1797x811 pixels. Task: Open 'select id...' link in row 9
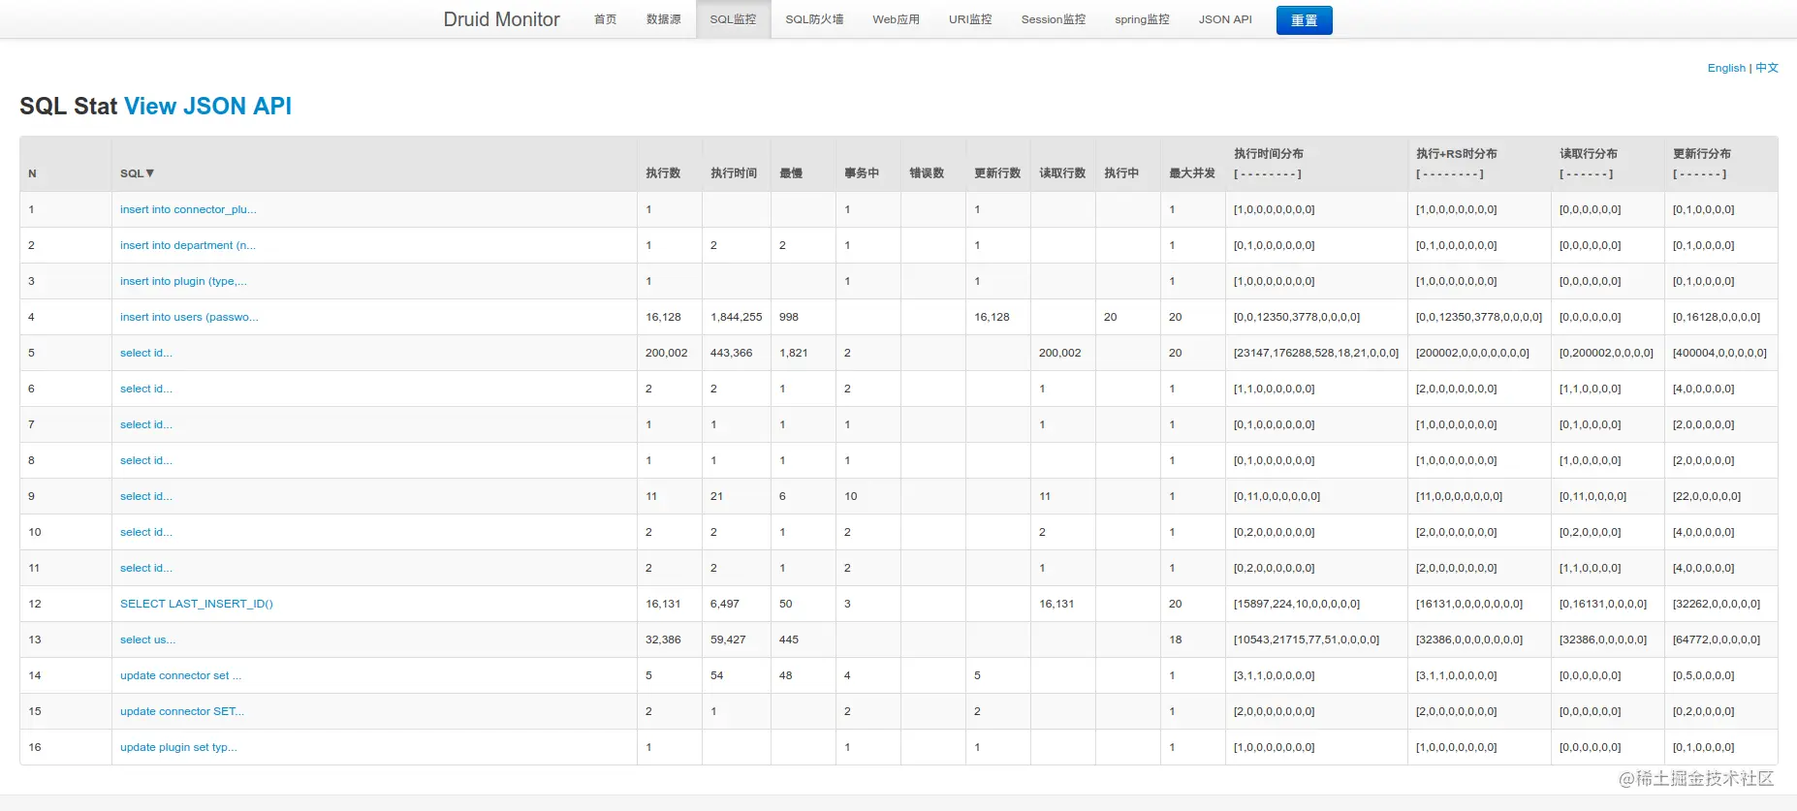pyautogui.click(x=146, y=496)
